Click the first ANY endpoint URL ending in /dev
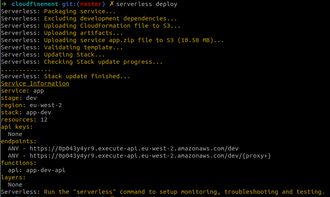Screen dimensions: 330x197 coord(134,148)
